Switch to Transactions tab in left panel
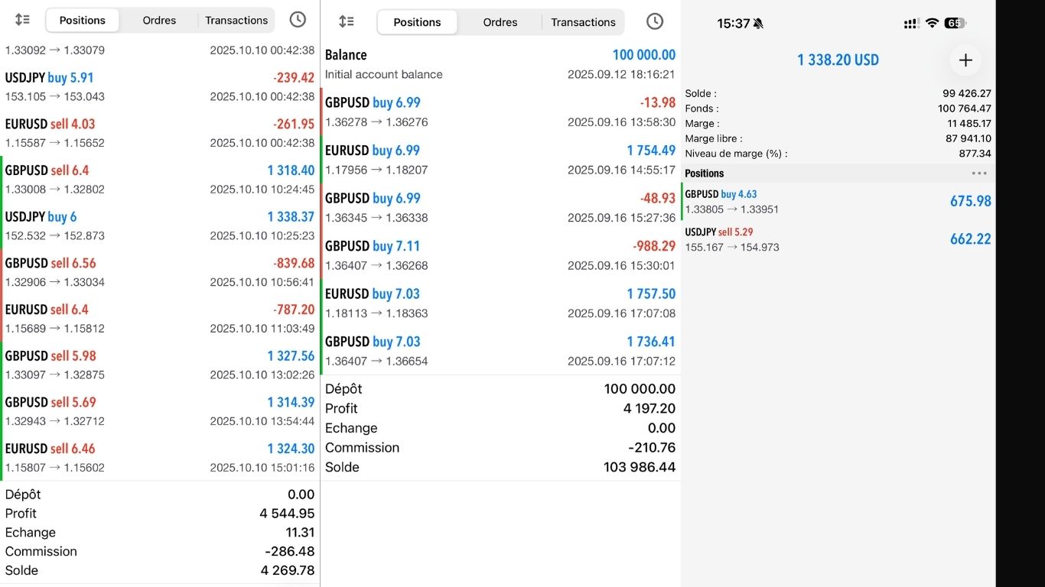 pos(236,21)
